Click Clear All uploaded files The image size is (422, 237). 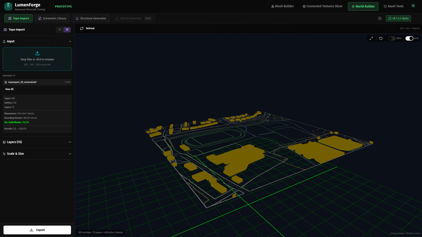pos(9,89)
